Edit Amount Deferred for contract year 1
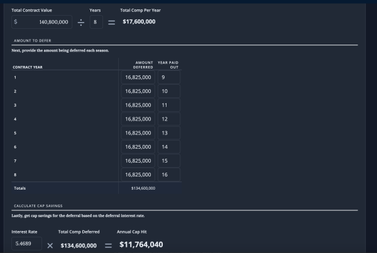Image resolution: width=377 pixels, height=253 pixels. [x=138, y=77]
